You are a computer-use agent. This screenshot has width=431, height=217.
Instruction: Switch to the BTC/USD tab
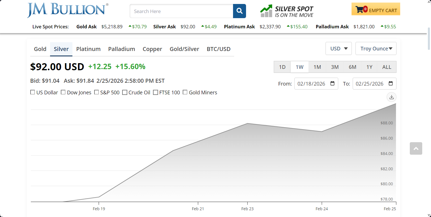coord(219,49)
